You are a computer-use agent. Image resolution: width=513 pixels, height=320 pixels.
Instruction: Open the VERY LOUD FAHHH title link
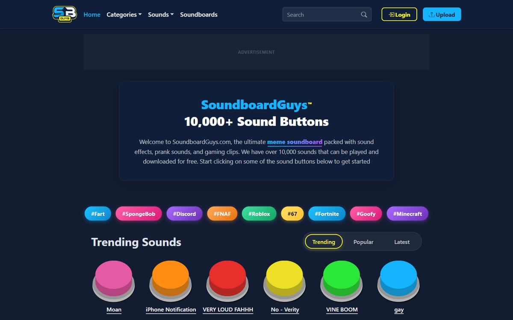[228, 310]
